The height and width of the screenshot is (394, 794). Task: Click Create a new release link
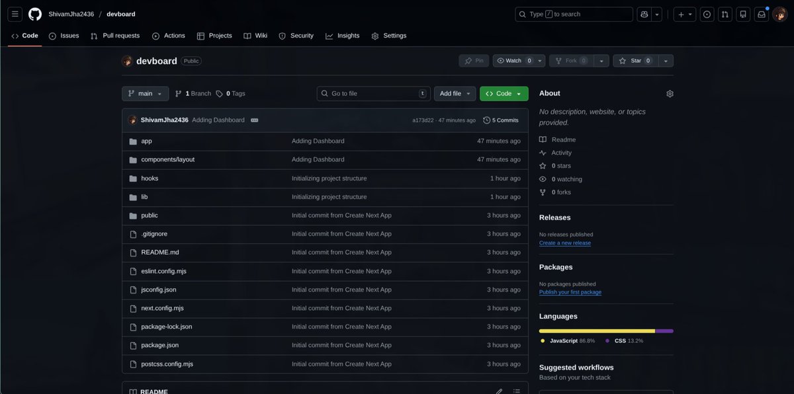[x=565, y=243]
